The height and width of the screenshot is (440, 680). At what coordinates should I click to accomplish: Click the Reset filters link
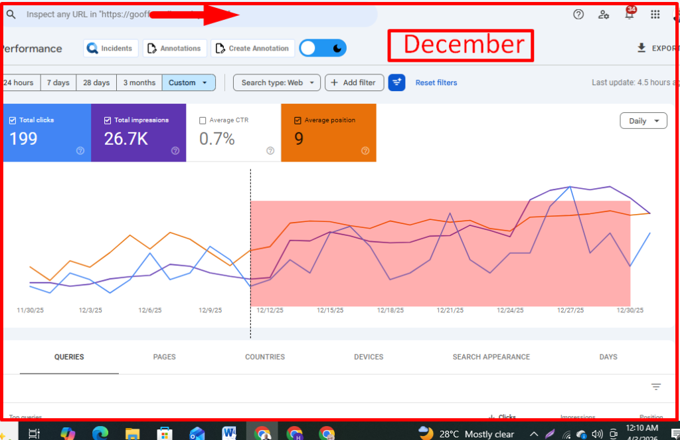(436, 82)
